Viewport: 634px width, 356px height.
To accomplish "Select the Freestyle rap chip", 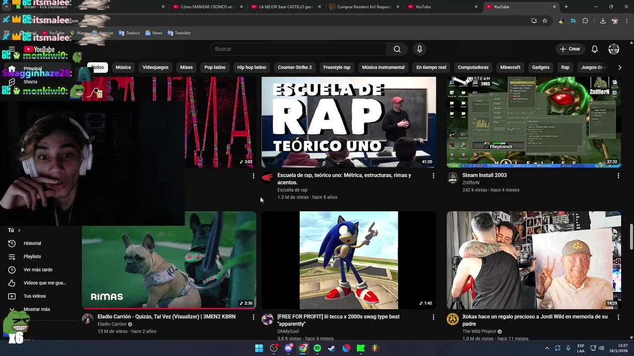I will (x=337, y=67).
